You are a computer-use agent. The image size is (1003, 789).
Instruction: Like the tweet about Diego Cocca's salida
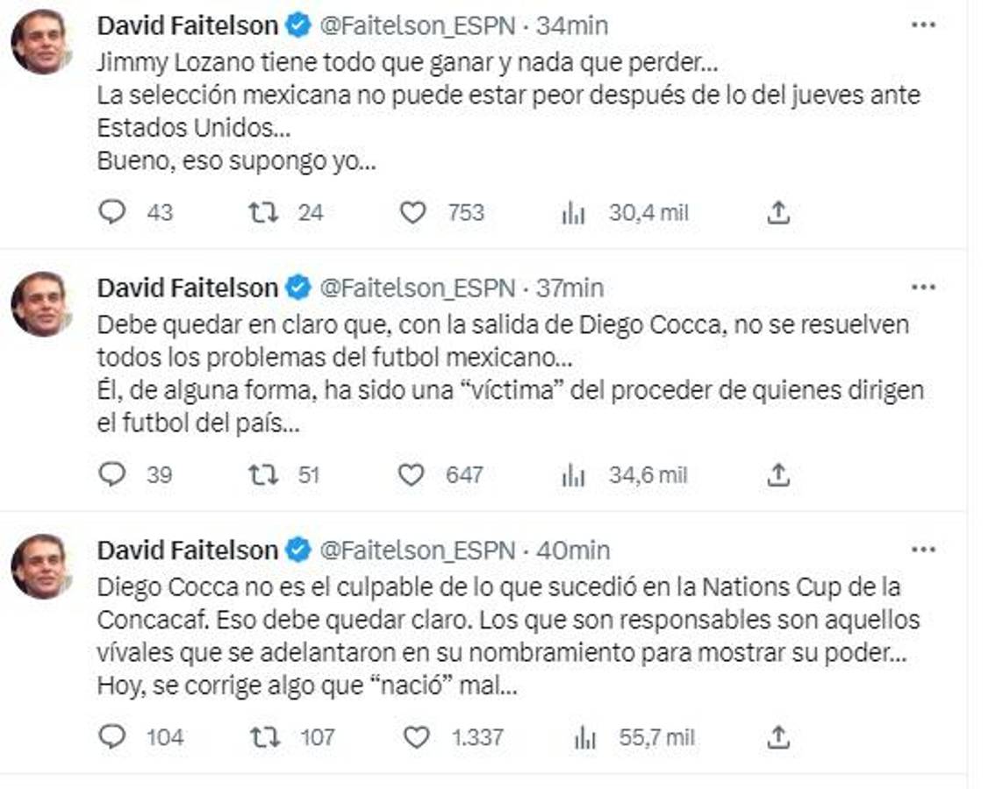click(x=413, y=474)
